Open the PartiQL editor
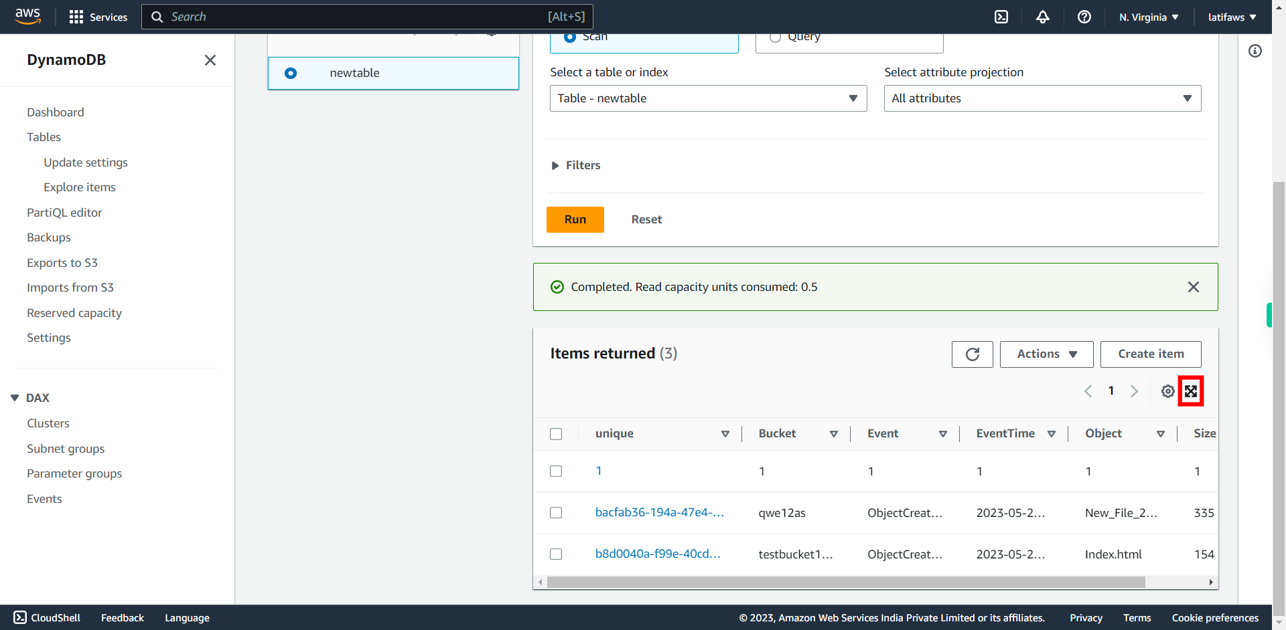Image resolution: width=1286 pixels, height=630 pixels. [x=64, y=213]
